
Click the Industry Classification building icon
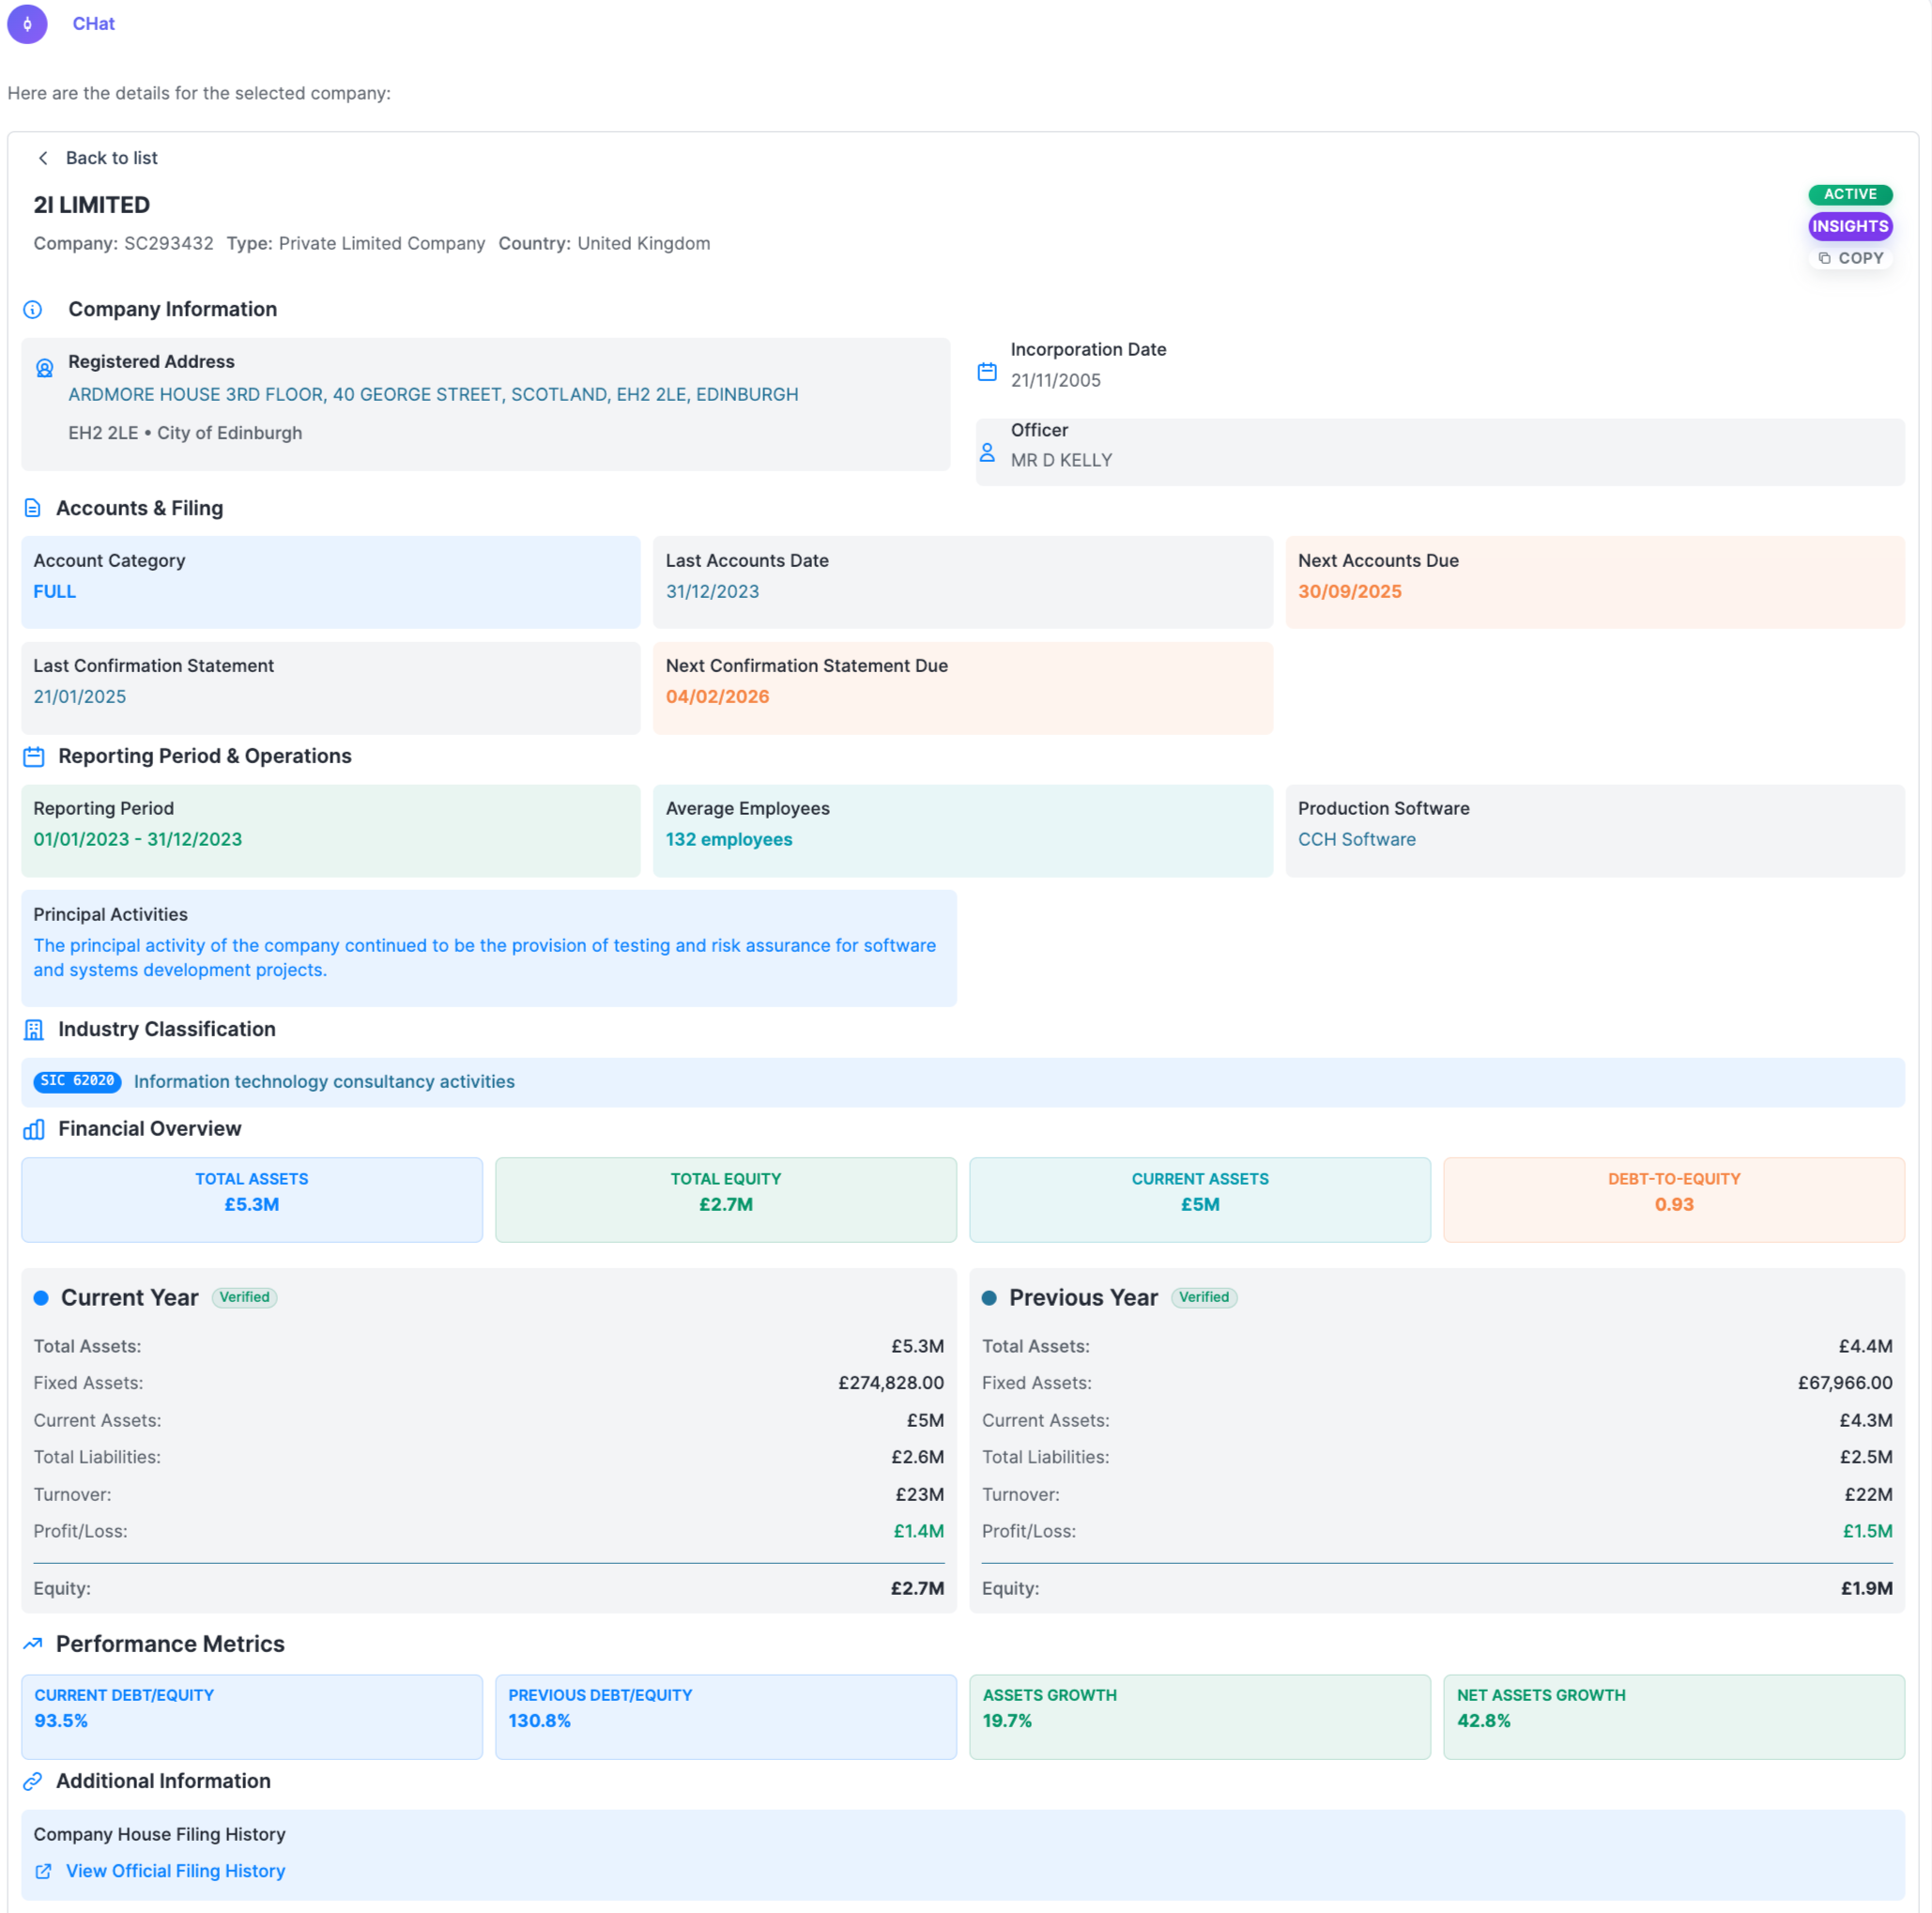[34, 1030]
